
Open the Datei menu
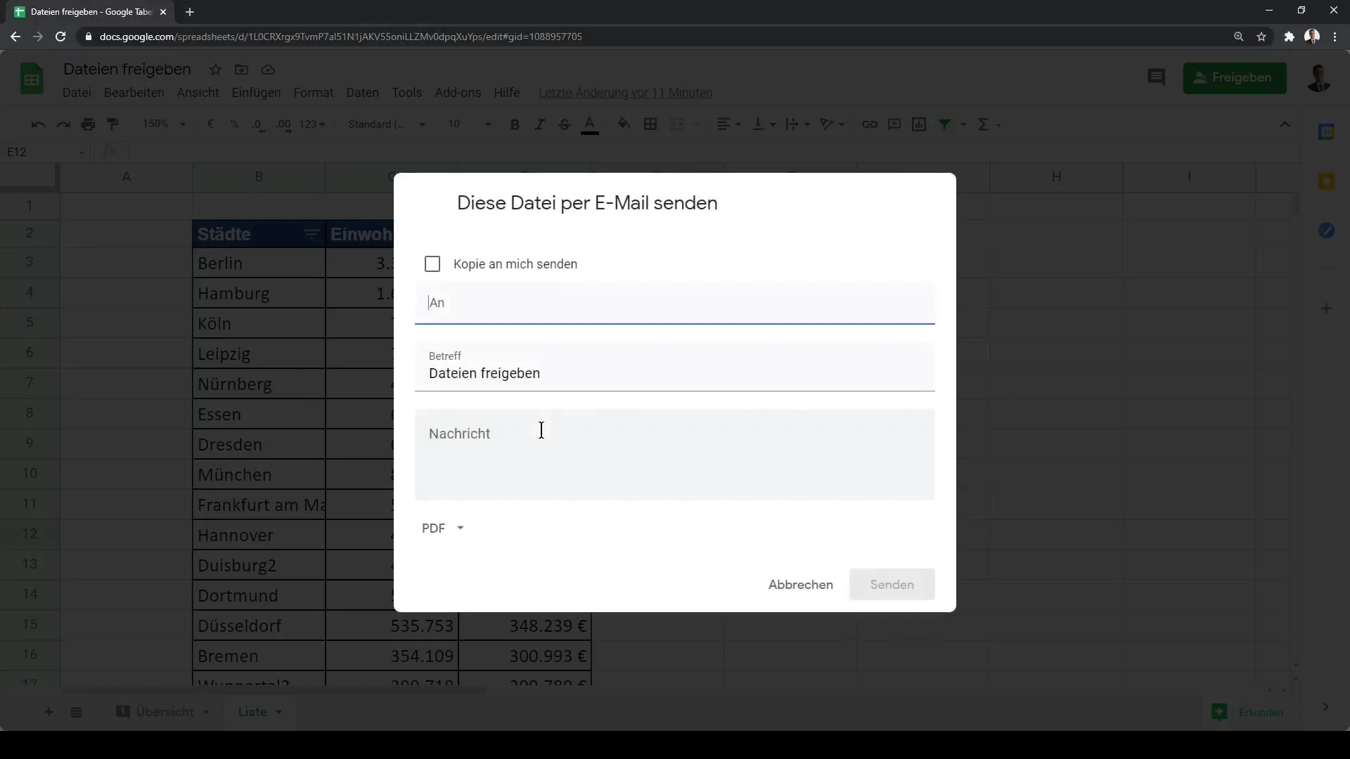77,93
